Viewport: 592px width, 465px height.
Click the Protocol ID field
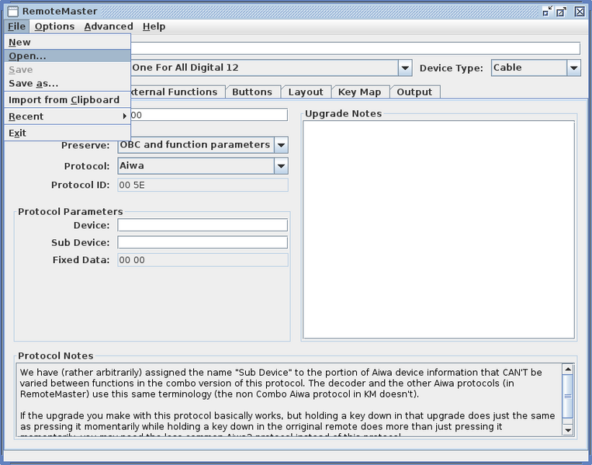pos(203,185)
